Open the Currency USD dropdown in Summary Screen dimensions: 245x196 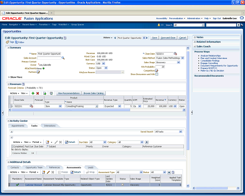(x=103, y=64)
